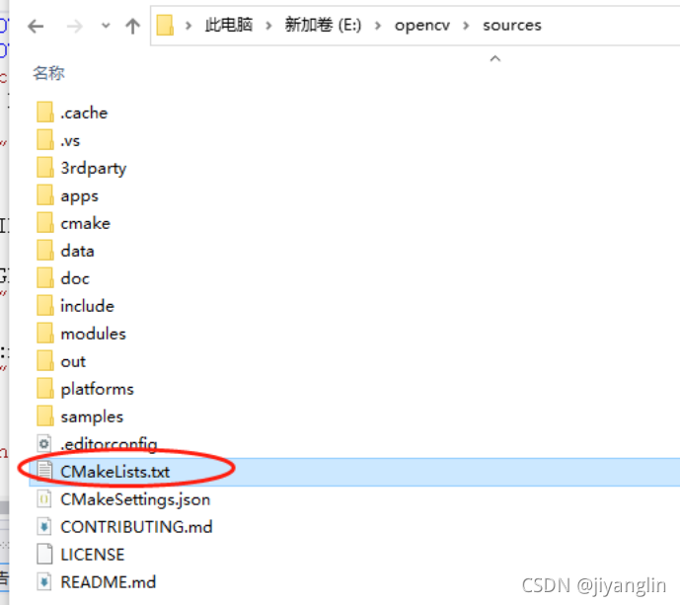Click the .editorconfig file name
The width and height of the screenshot is (681, 606).
click(109, 444)
